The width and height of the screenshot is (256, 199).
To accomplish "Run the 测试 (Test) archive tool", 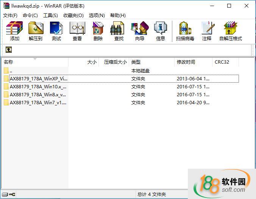I will tap(56, 31).
